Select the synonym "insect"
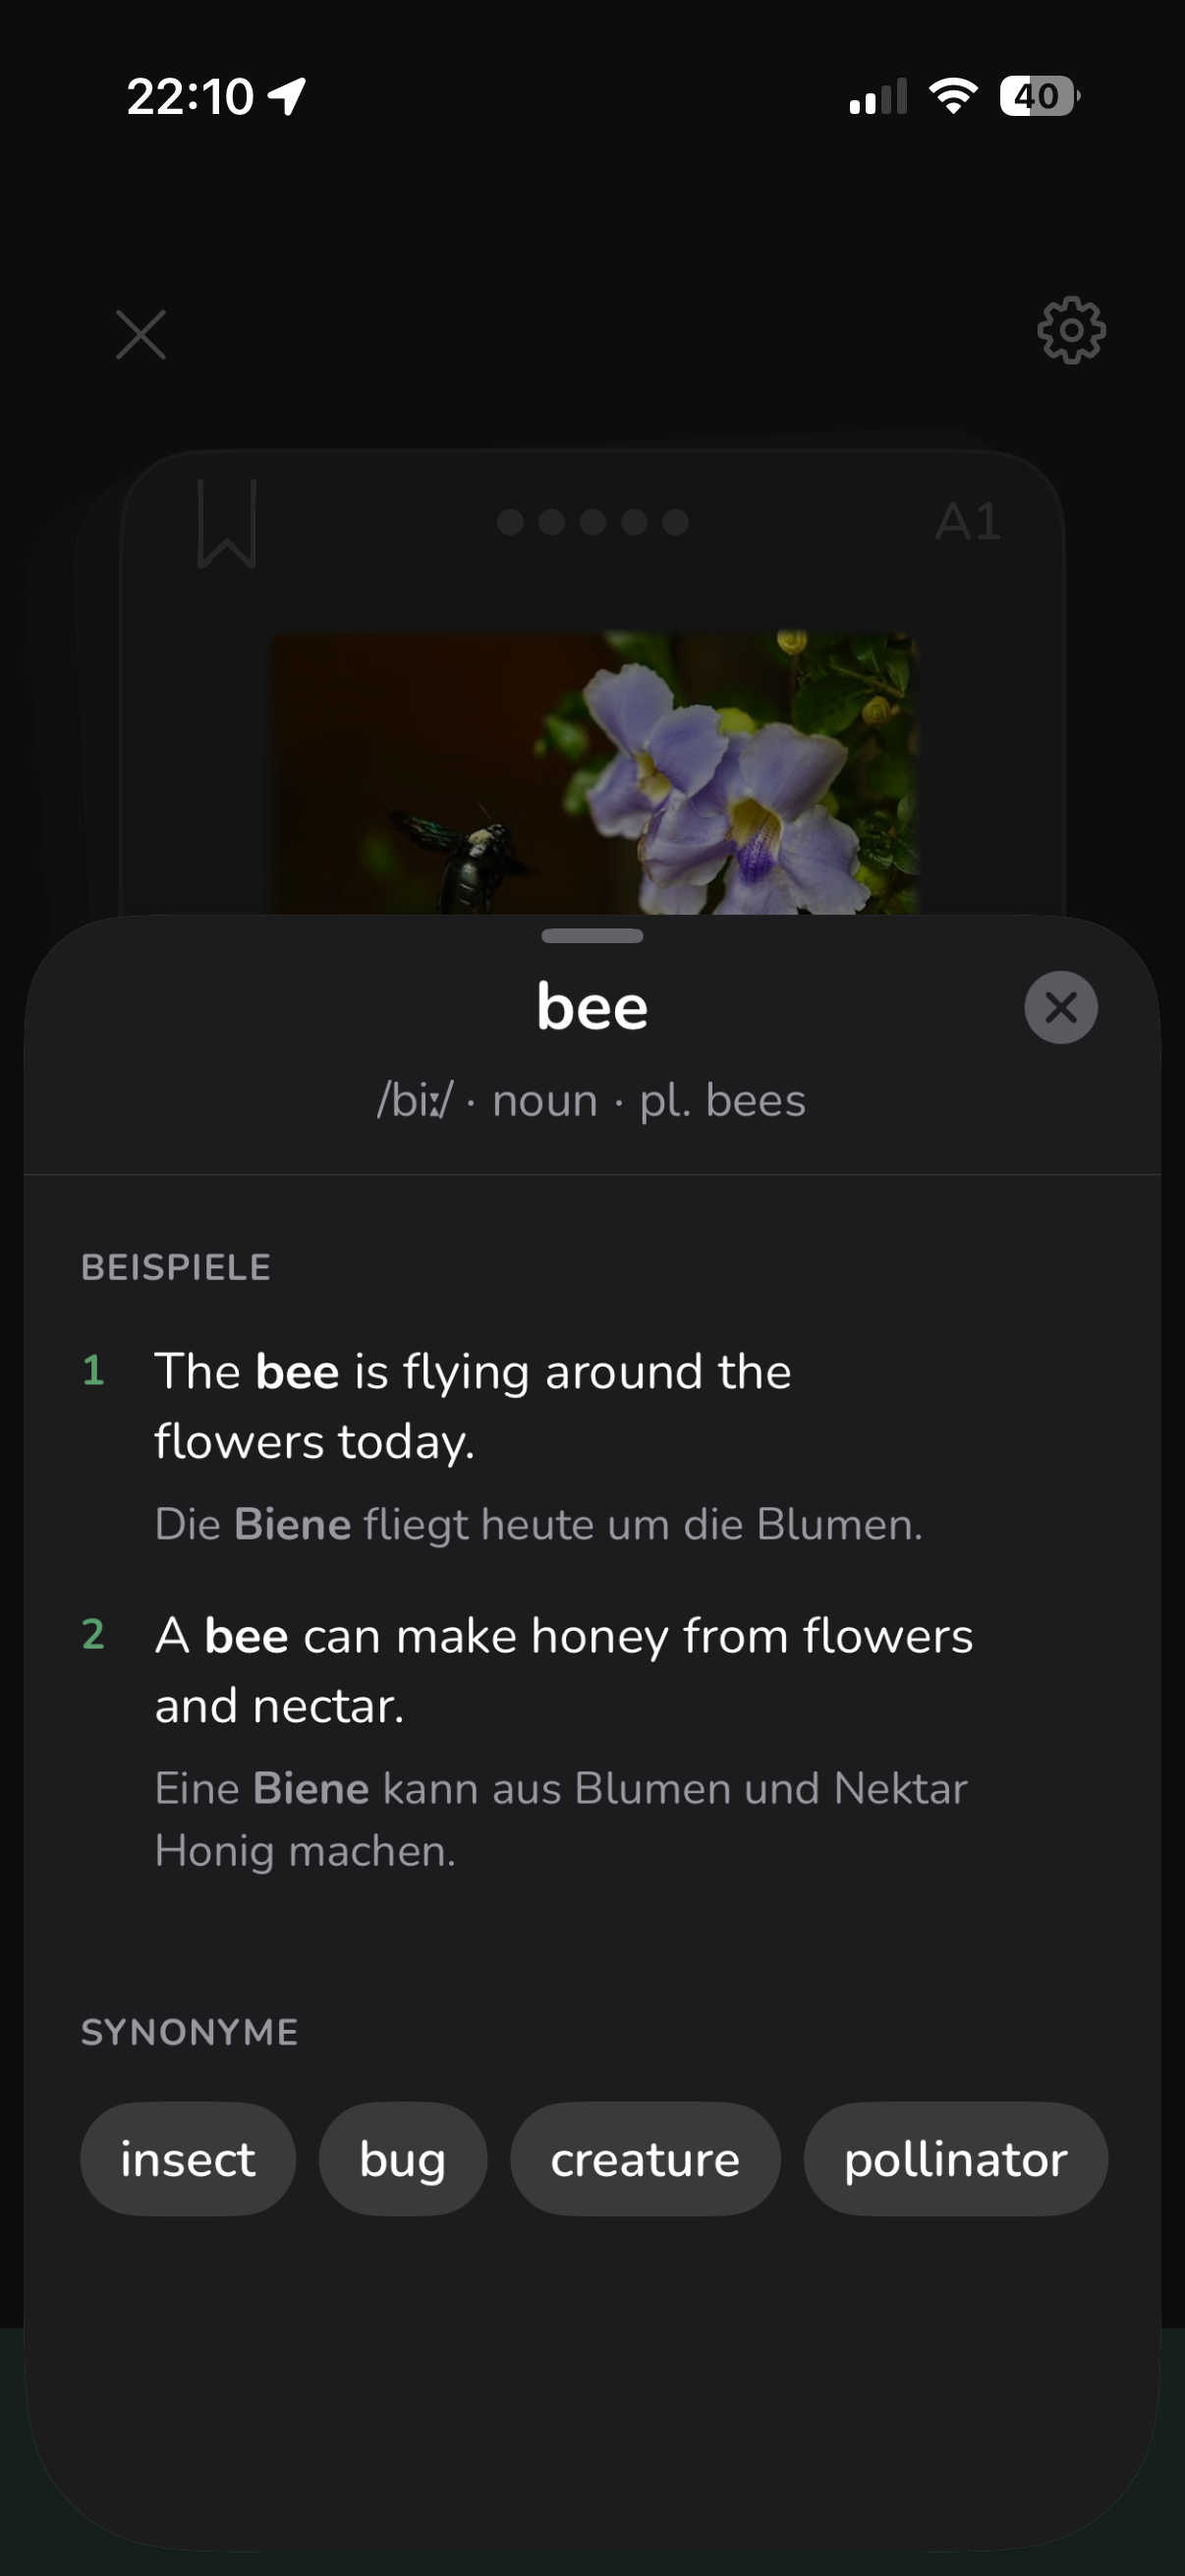 point(188,2159)
